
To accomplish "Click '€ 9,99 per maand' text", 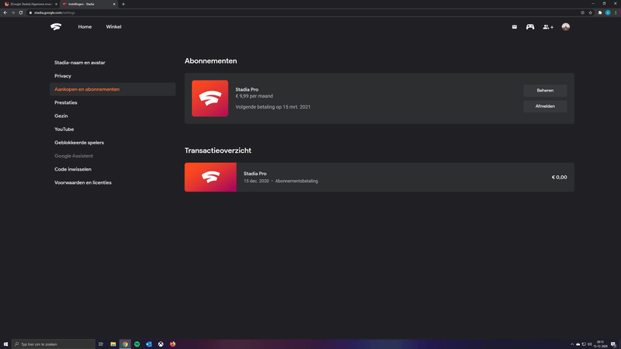I will click(254, 96).
